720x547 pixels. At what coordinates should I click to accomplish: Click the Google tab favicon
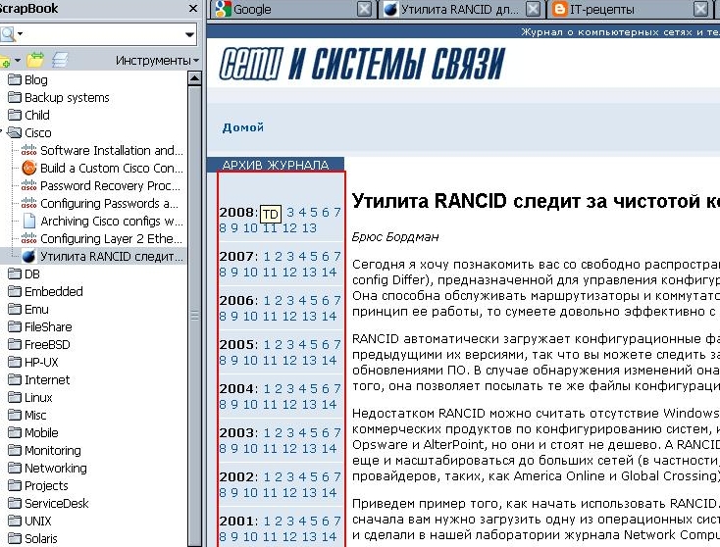(223, 9)
